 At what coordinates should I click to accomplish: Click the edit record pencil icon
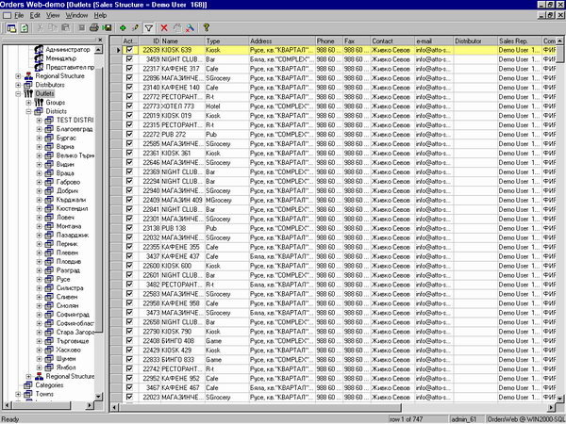pos(135,27)
